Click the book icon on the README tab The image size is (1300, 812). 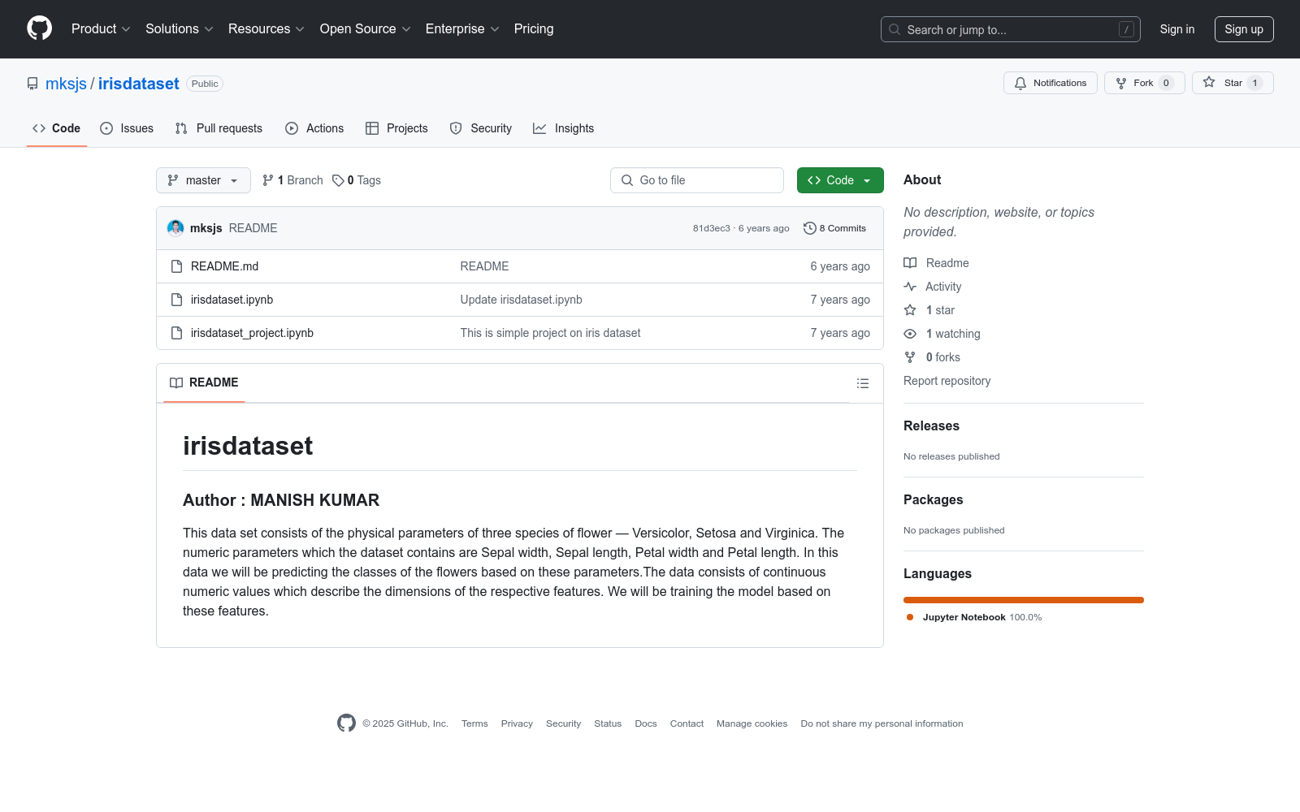(176, 382)
